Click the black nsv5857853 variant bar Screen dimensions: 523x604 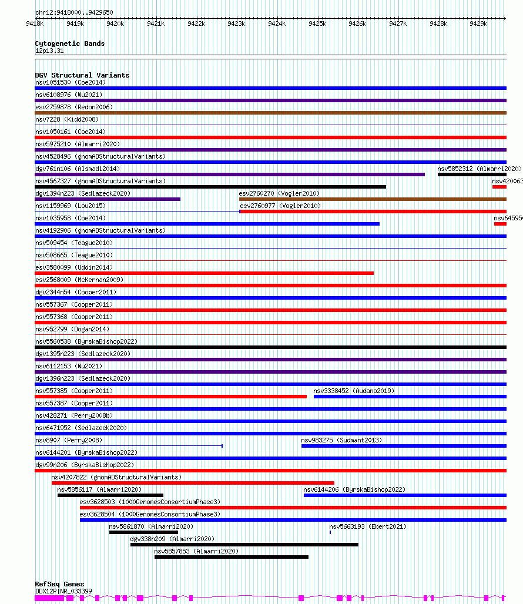point(232,556)
